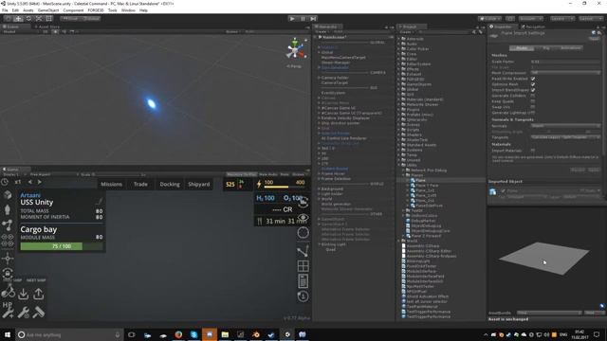Switch to the Navigation tab
Screen dimensions: 607x341
[533, 27]
